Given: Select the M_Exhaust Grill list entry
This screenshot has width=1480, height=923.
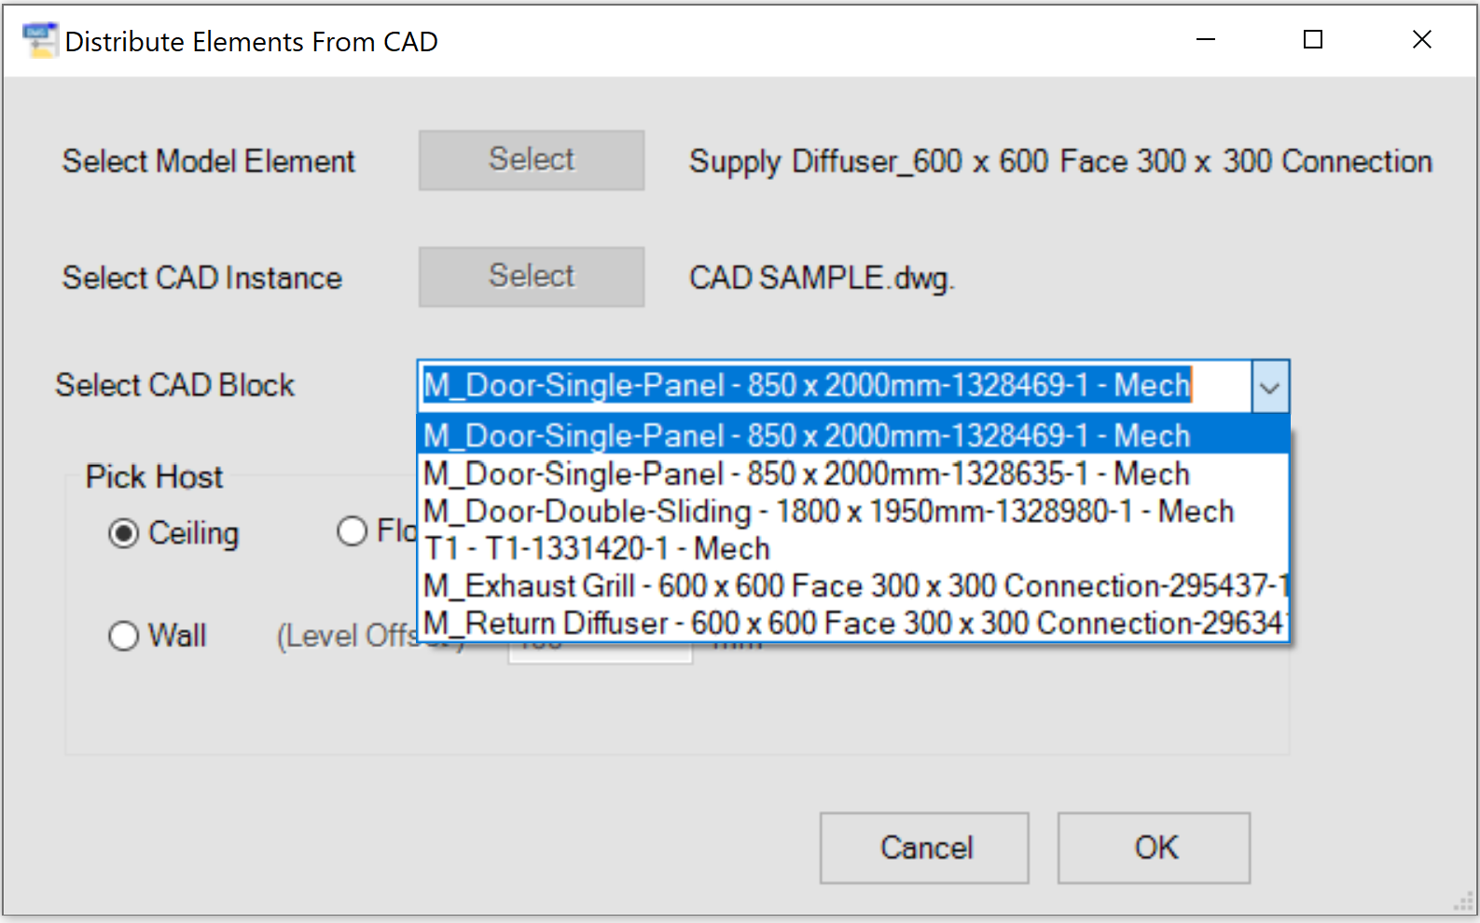Looking at the screenshot, I should pyautogui.click(x=853, y=585).
